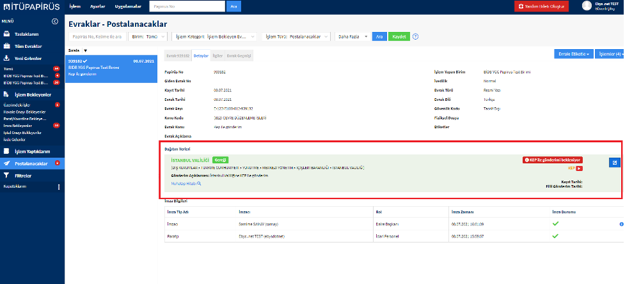Open Postalanacaklar in sidebar
The height and width of the screenshot is (284, 625).
tap(32, 163)
